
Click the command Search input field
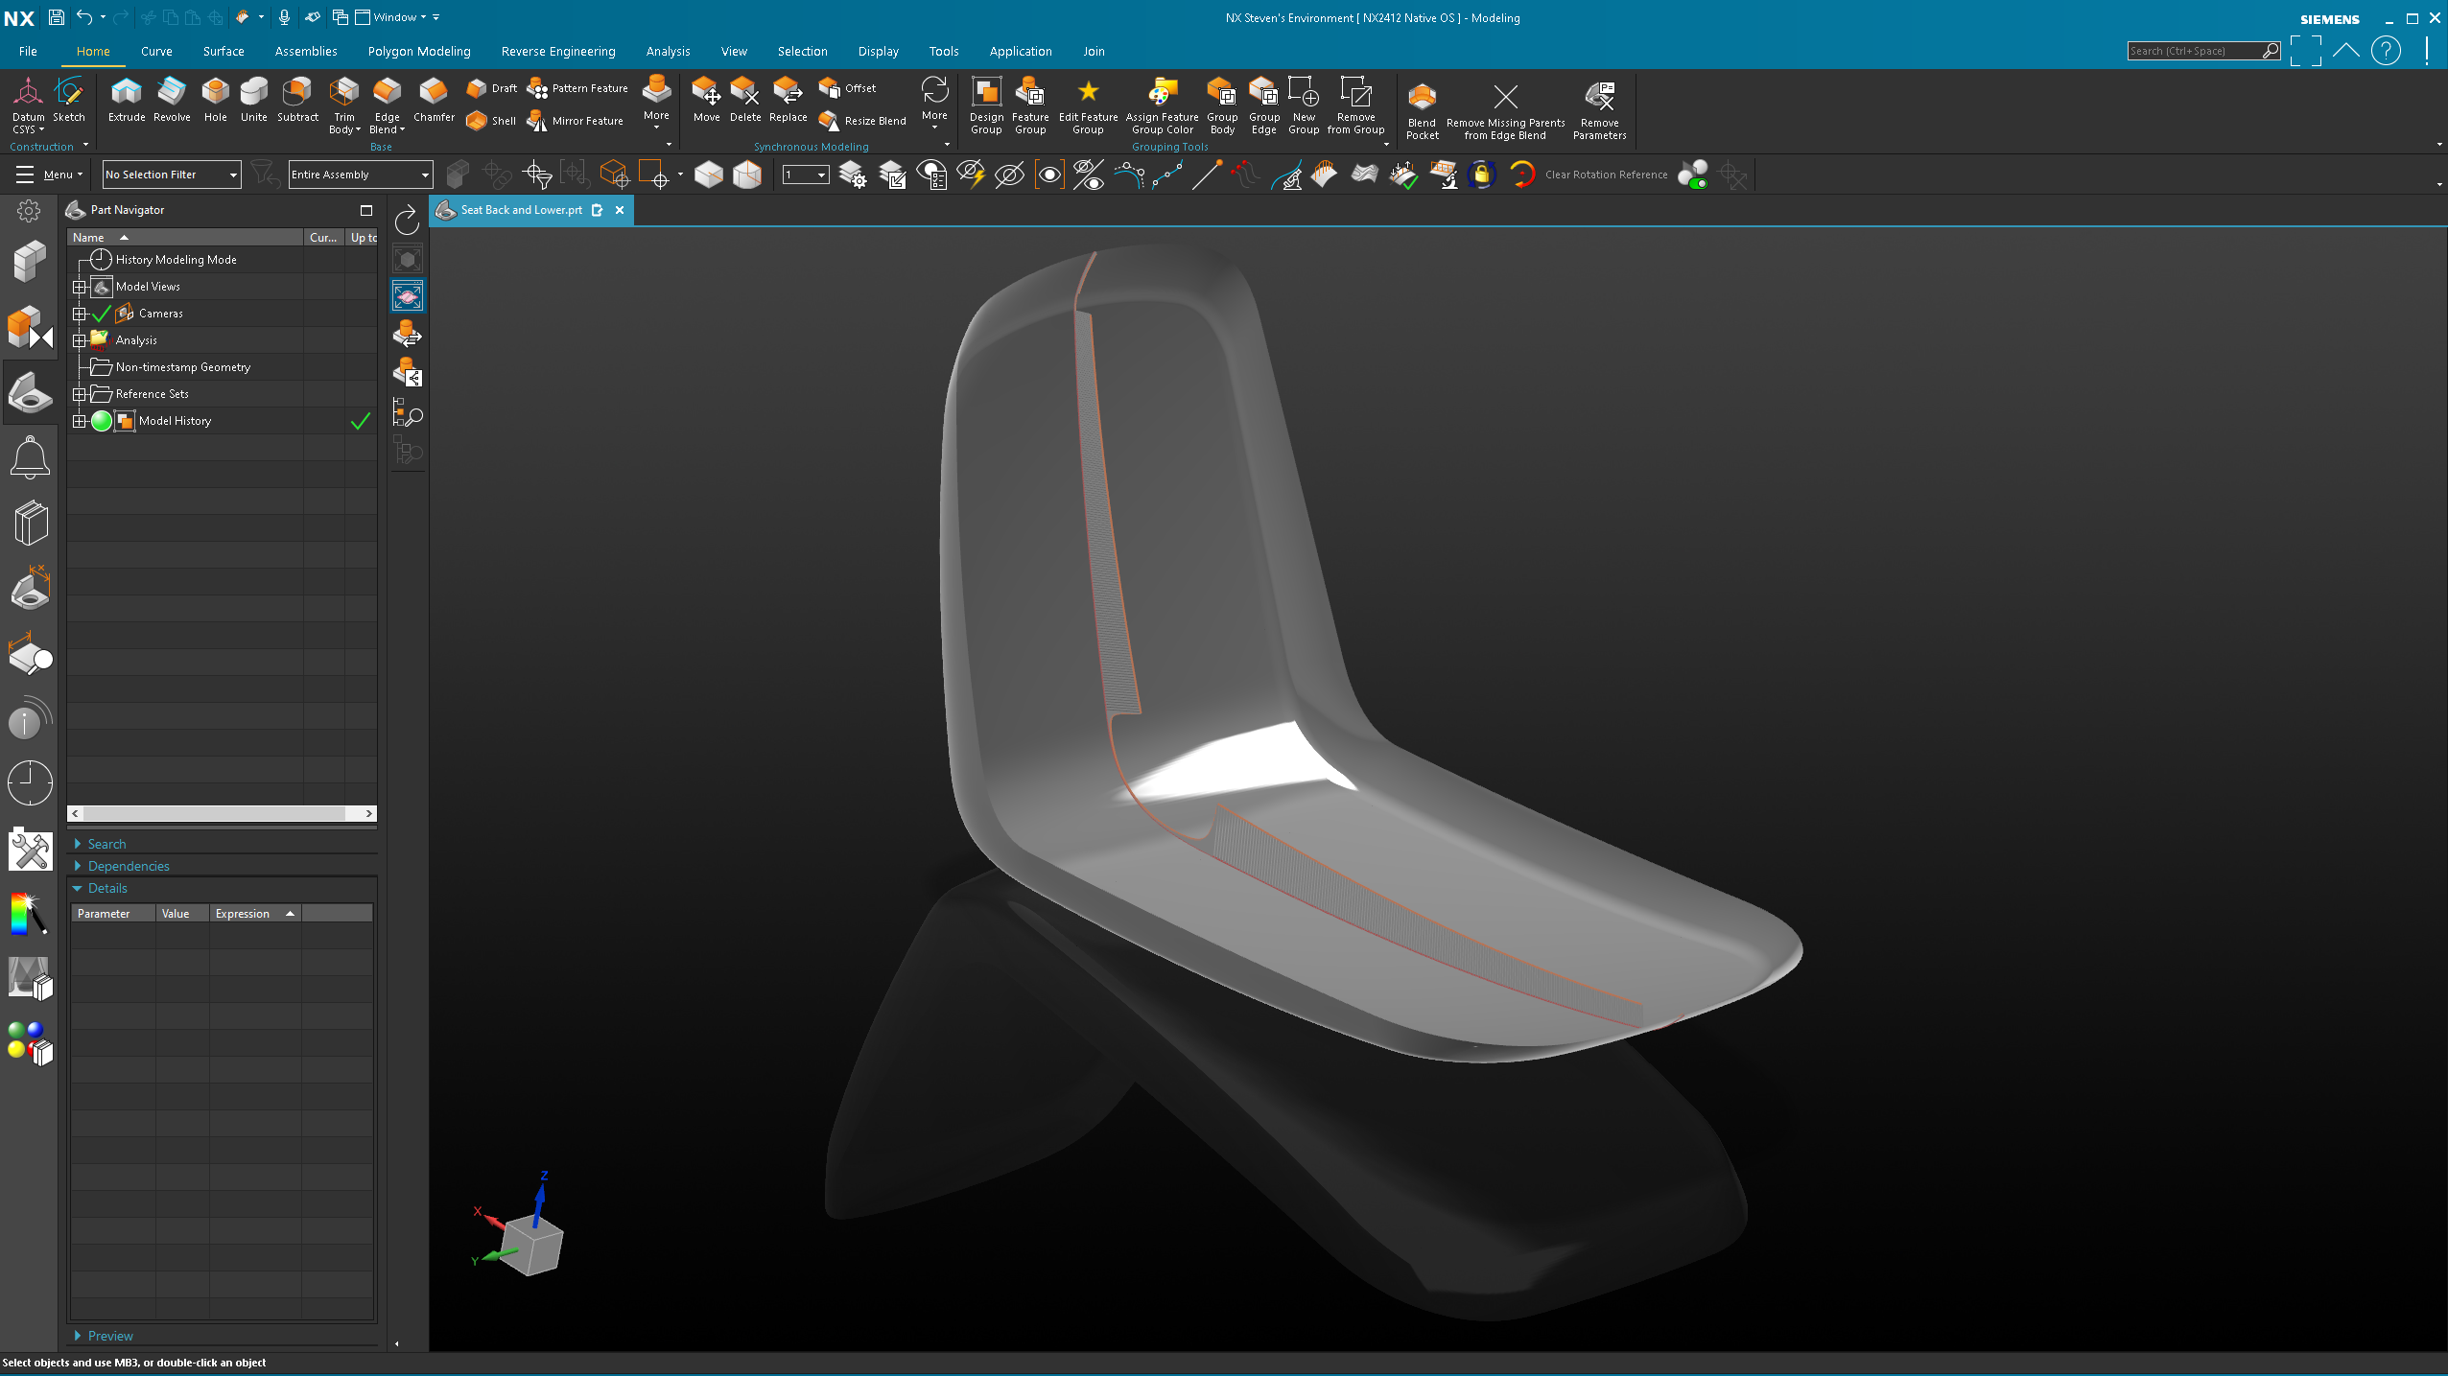[2193, 52]
